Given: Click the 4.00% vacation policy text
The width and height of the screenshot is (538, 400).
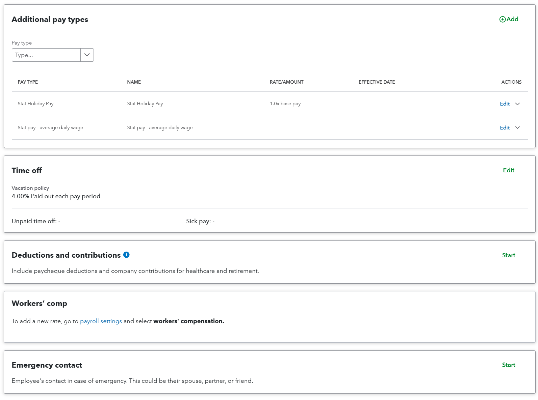Looking at the screenshot, I should pos(56,196).
